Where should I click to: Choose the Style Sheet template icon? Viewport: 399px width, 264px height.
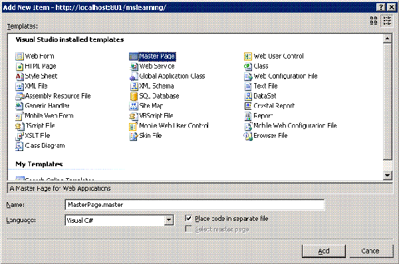(x=19, y=76)
